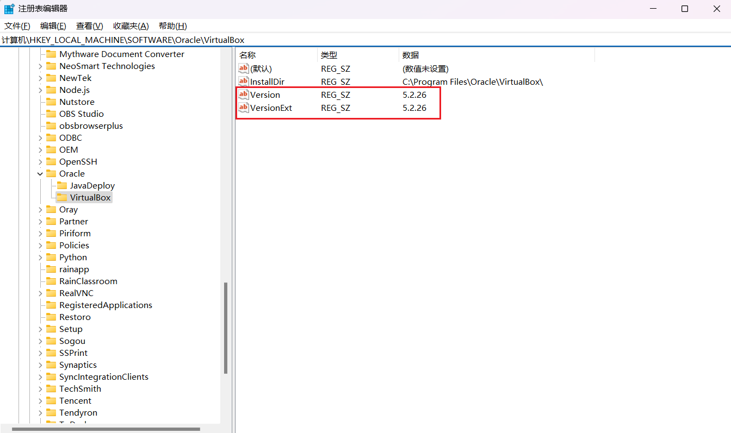Click the Oracle folder icon in the tree
The width and height of the screenshot is (731, 433).
click(x=50, y=173)
